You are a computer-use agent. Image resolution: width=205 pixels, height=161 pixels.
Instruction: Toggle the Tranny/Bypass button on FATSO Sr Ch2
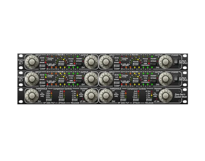(153, 81)
